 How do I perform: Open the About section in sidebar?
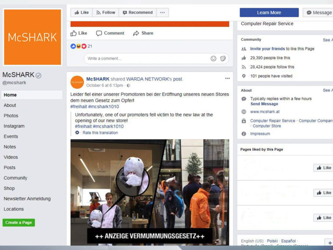[10, 105]
